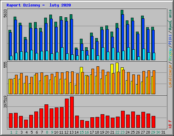Viewport: 174px width, 136px height.
Task: Click the orange bar for day 18
Action: (98, 80)
